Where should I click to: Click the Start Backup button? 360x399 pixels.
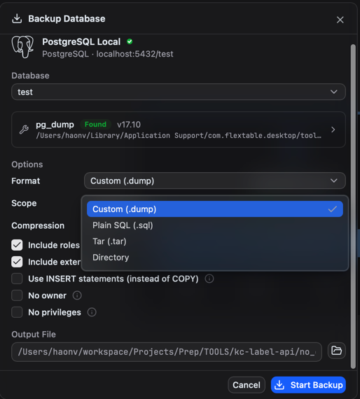pyautogui.click(x=309, y=385)
